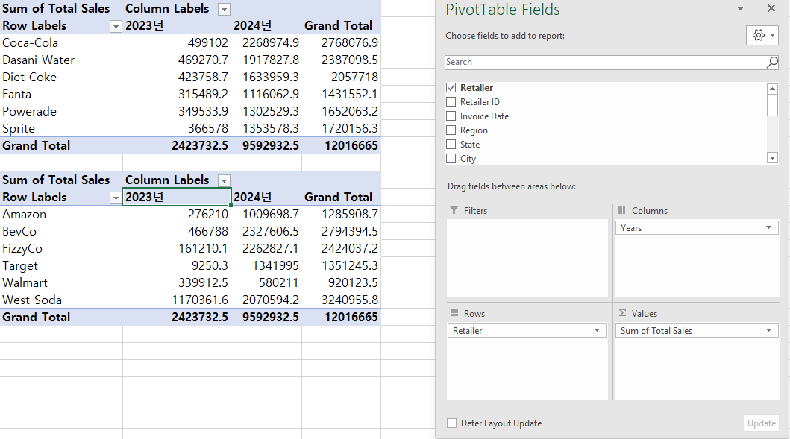The image size is (790, 439).
Task: Expand the Retailer dropdown in the Rows area
Action: [x=597, y=331]
